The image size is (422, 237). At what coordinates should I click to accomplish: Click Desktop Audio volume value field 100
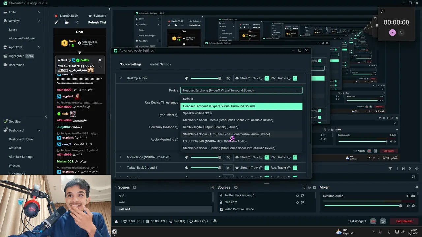228,78
